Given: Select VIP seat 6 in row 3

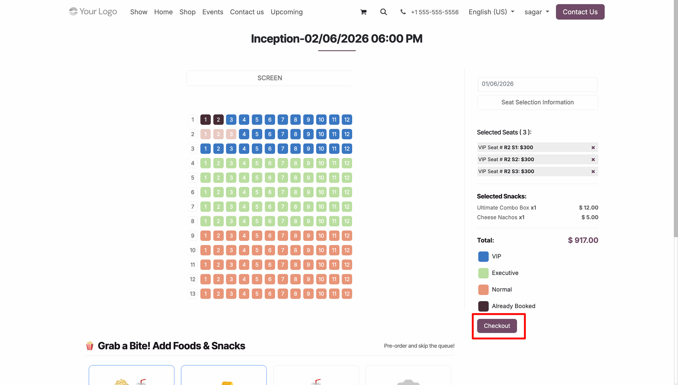Looking at the screenshot, I should pos(270,149).
